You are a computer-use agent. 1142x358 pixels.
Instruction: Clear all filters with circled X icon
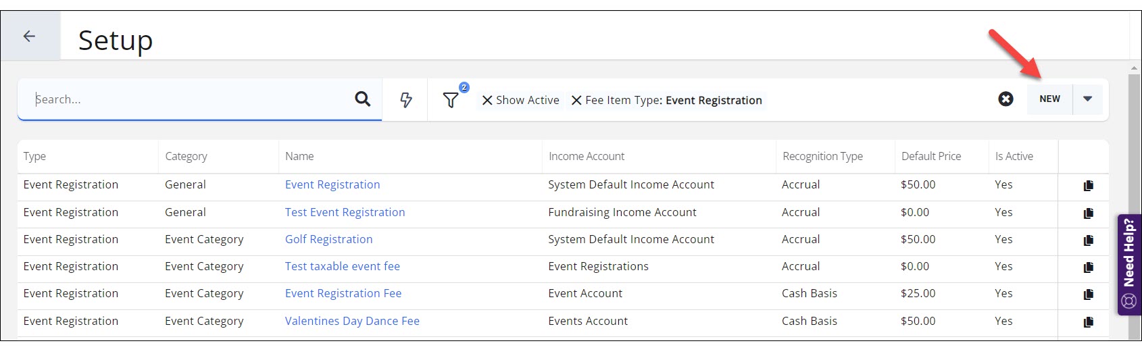[1006, 99]
